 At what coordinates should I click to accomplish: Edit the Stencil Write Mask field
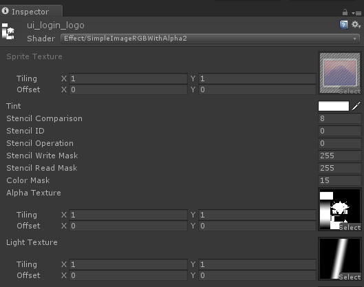340,156
